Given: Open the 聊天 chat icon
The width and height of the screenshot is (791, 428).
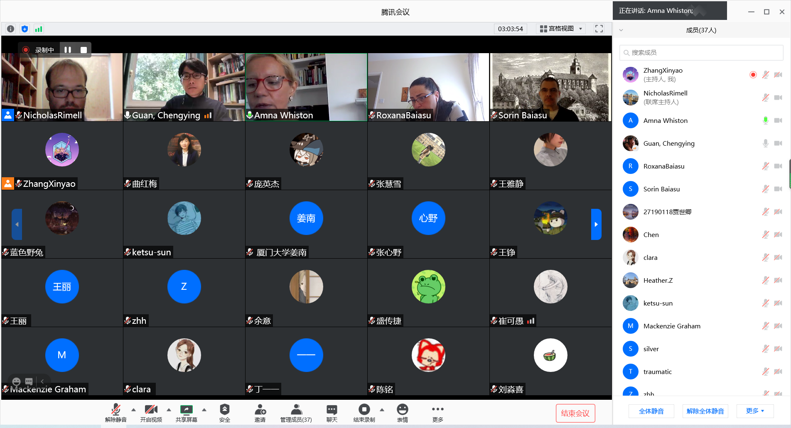Looking at the screenshot, I should [x=332, y=413].
